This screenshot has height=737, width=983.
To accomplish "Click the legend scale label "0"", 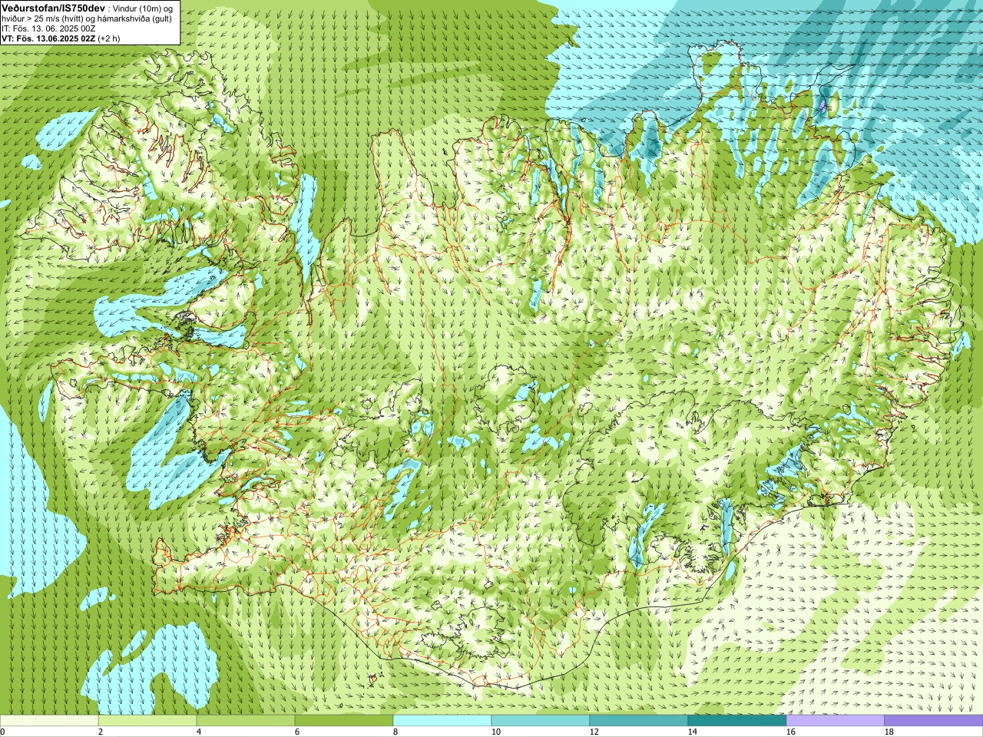I will (2, 732).
